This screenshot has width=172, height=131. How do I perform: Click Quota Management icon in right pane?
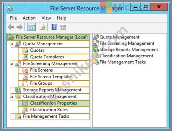point(96,37)
